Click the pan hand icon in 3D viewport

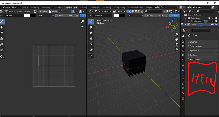(176, 39)
